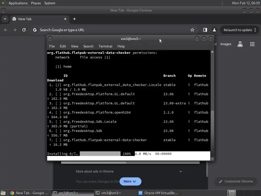Reload the page in Chrome
Screen dimensions: 261x196
[24, 30]
